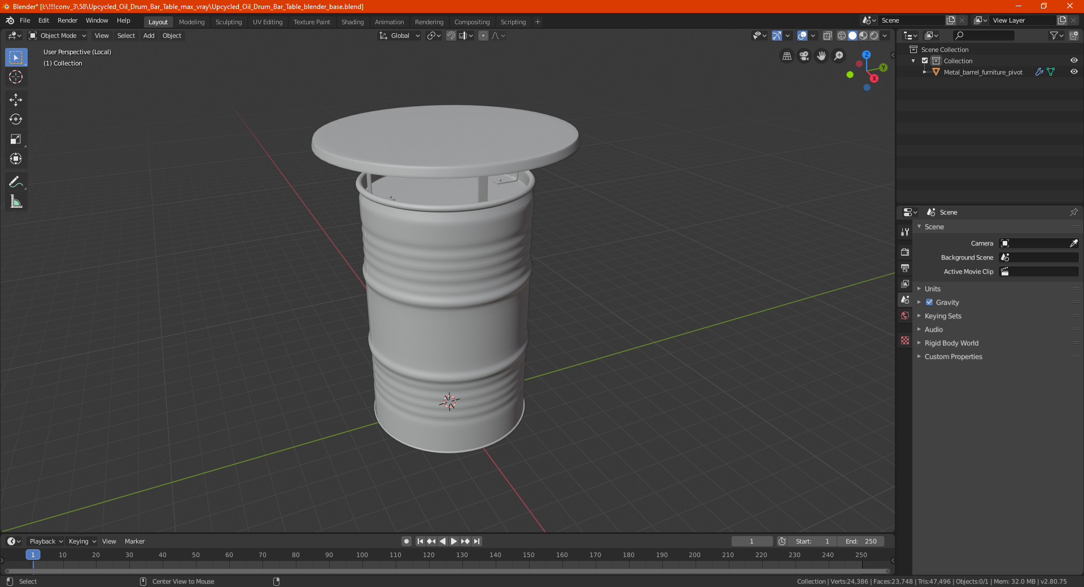The width and height of the screenshot is (1084, 587).
Task: Click the zoom view magnifier icon
Action: (839, 56)
